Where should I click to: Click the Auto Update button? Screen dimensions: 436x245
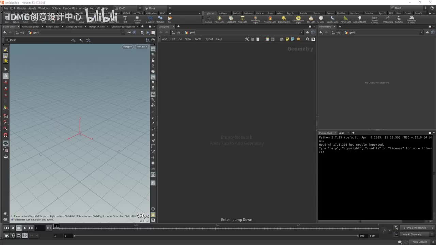click(x=420, y=242)
